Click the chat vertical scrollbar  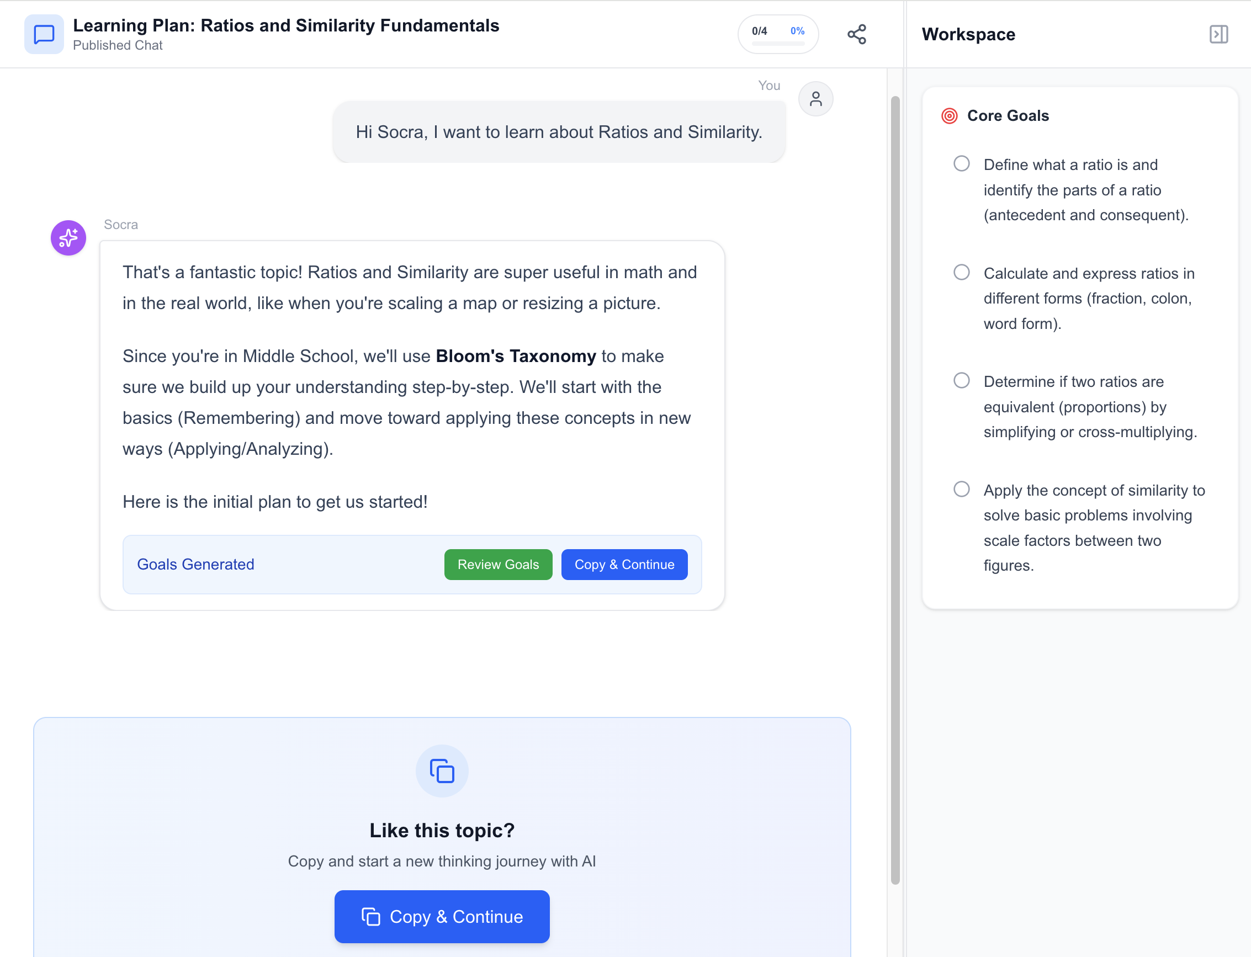[895, 490]
